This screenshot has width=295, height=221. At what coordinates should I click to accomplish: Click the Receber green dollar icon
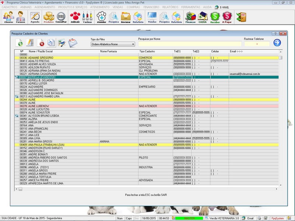point(215,17)
